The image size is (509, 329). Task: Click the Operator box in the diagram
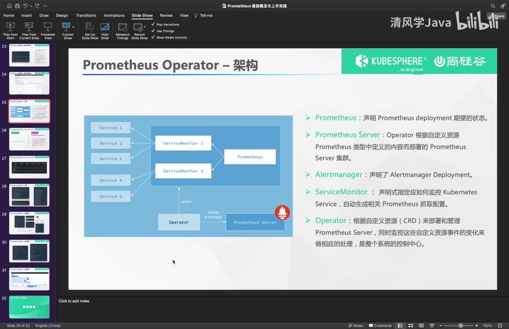coord(179,223)
